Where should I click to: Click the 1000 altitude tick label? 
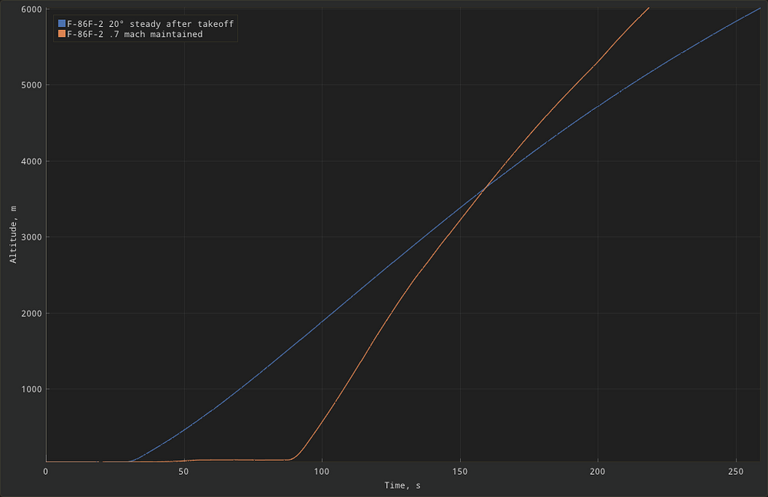[31, 389]
